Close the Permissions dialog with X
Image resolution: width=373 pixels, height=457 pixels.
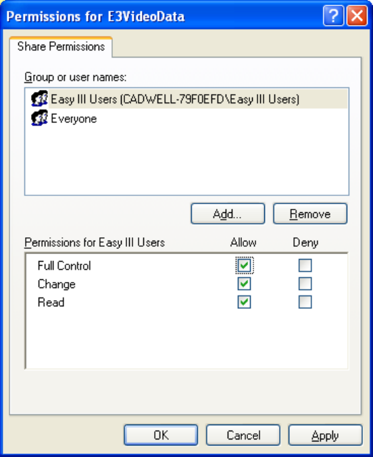(x=357, y=16)
